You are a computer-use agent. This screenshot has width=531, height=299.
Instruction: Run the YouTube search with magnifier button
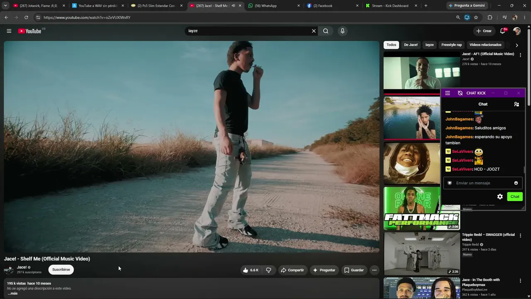pos(326,31)
